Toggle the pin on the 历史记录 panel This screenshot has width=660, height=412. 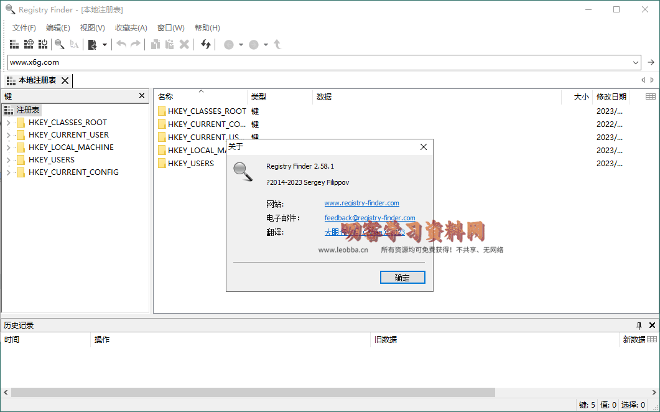tap(639, 325)
